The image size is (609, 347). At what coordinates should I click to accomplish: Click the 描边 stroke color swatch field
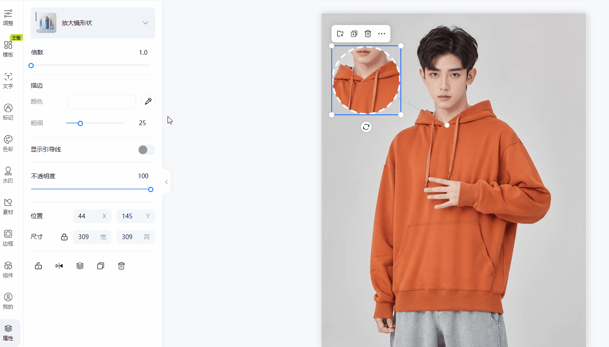102,102
